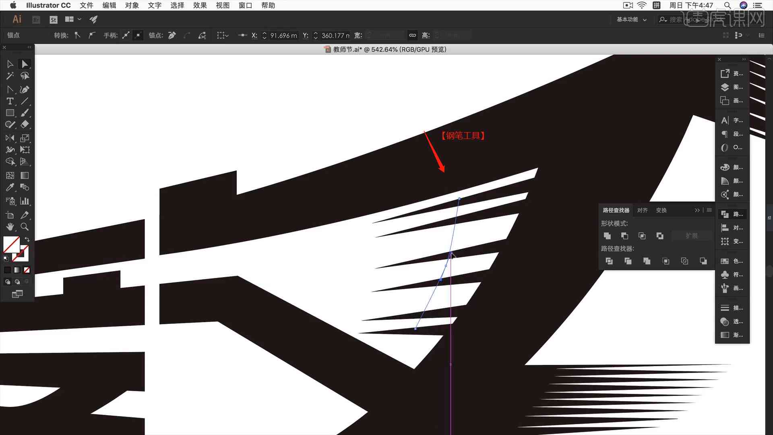Expand the 变换 panel section
The image size is (773, 435).
(x=661, y=210)
